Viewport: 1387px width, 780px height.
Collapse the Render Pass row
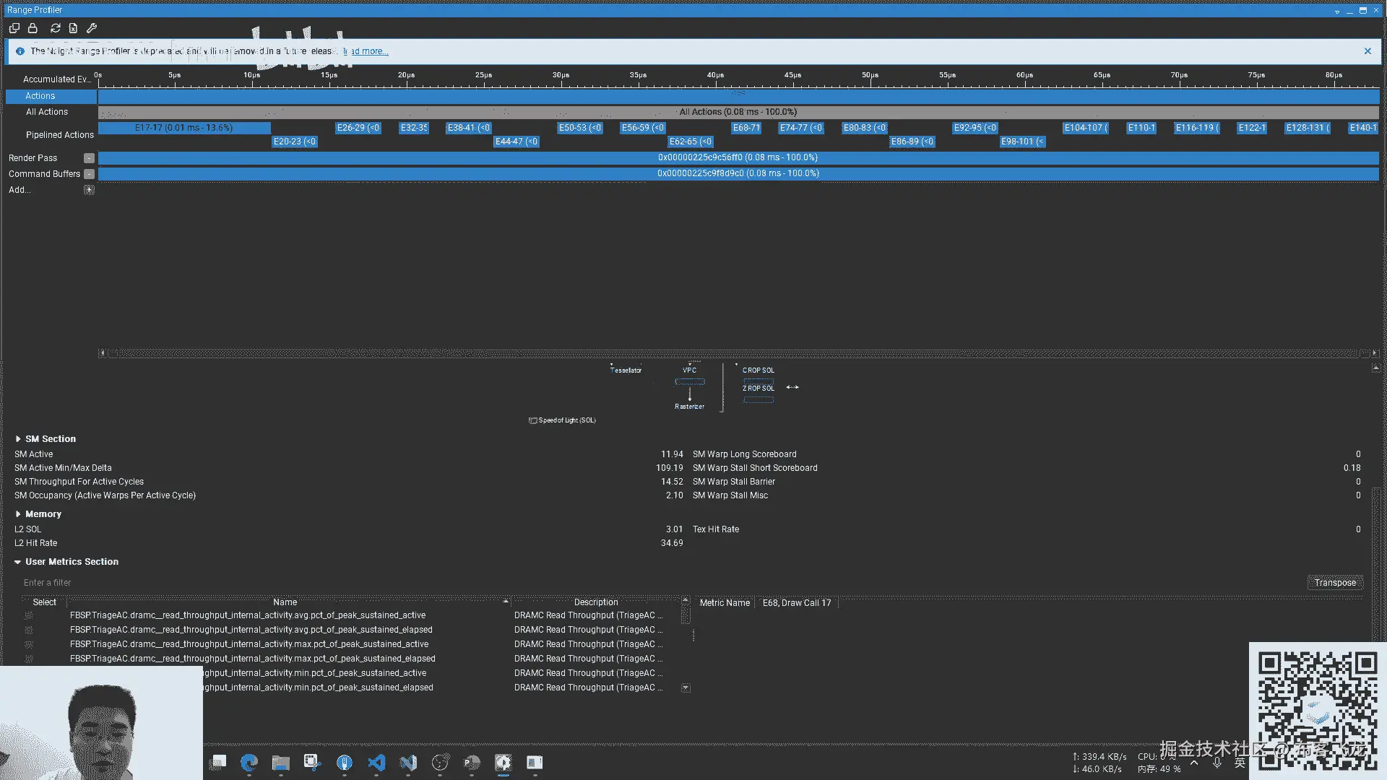point(89,158)
